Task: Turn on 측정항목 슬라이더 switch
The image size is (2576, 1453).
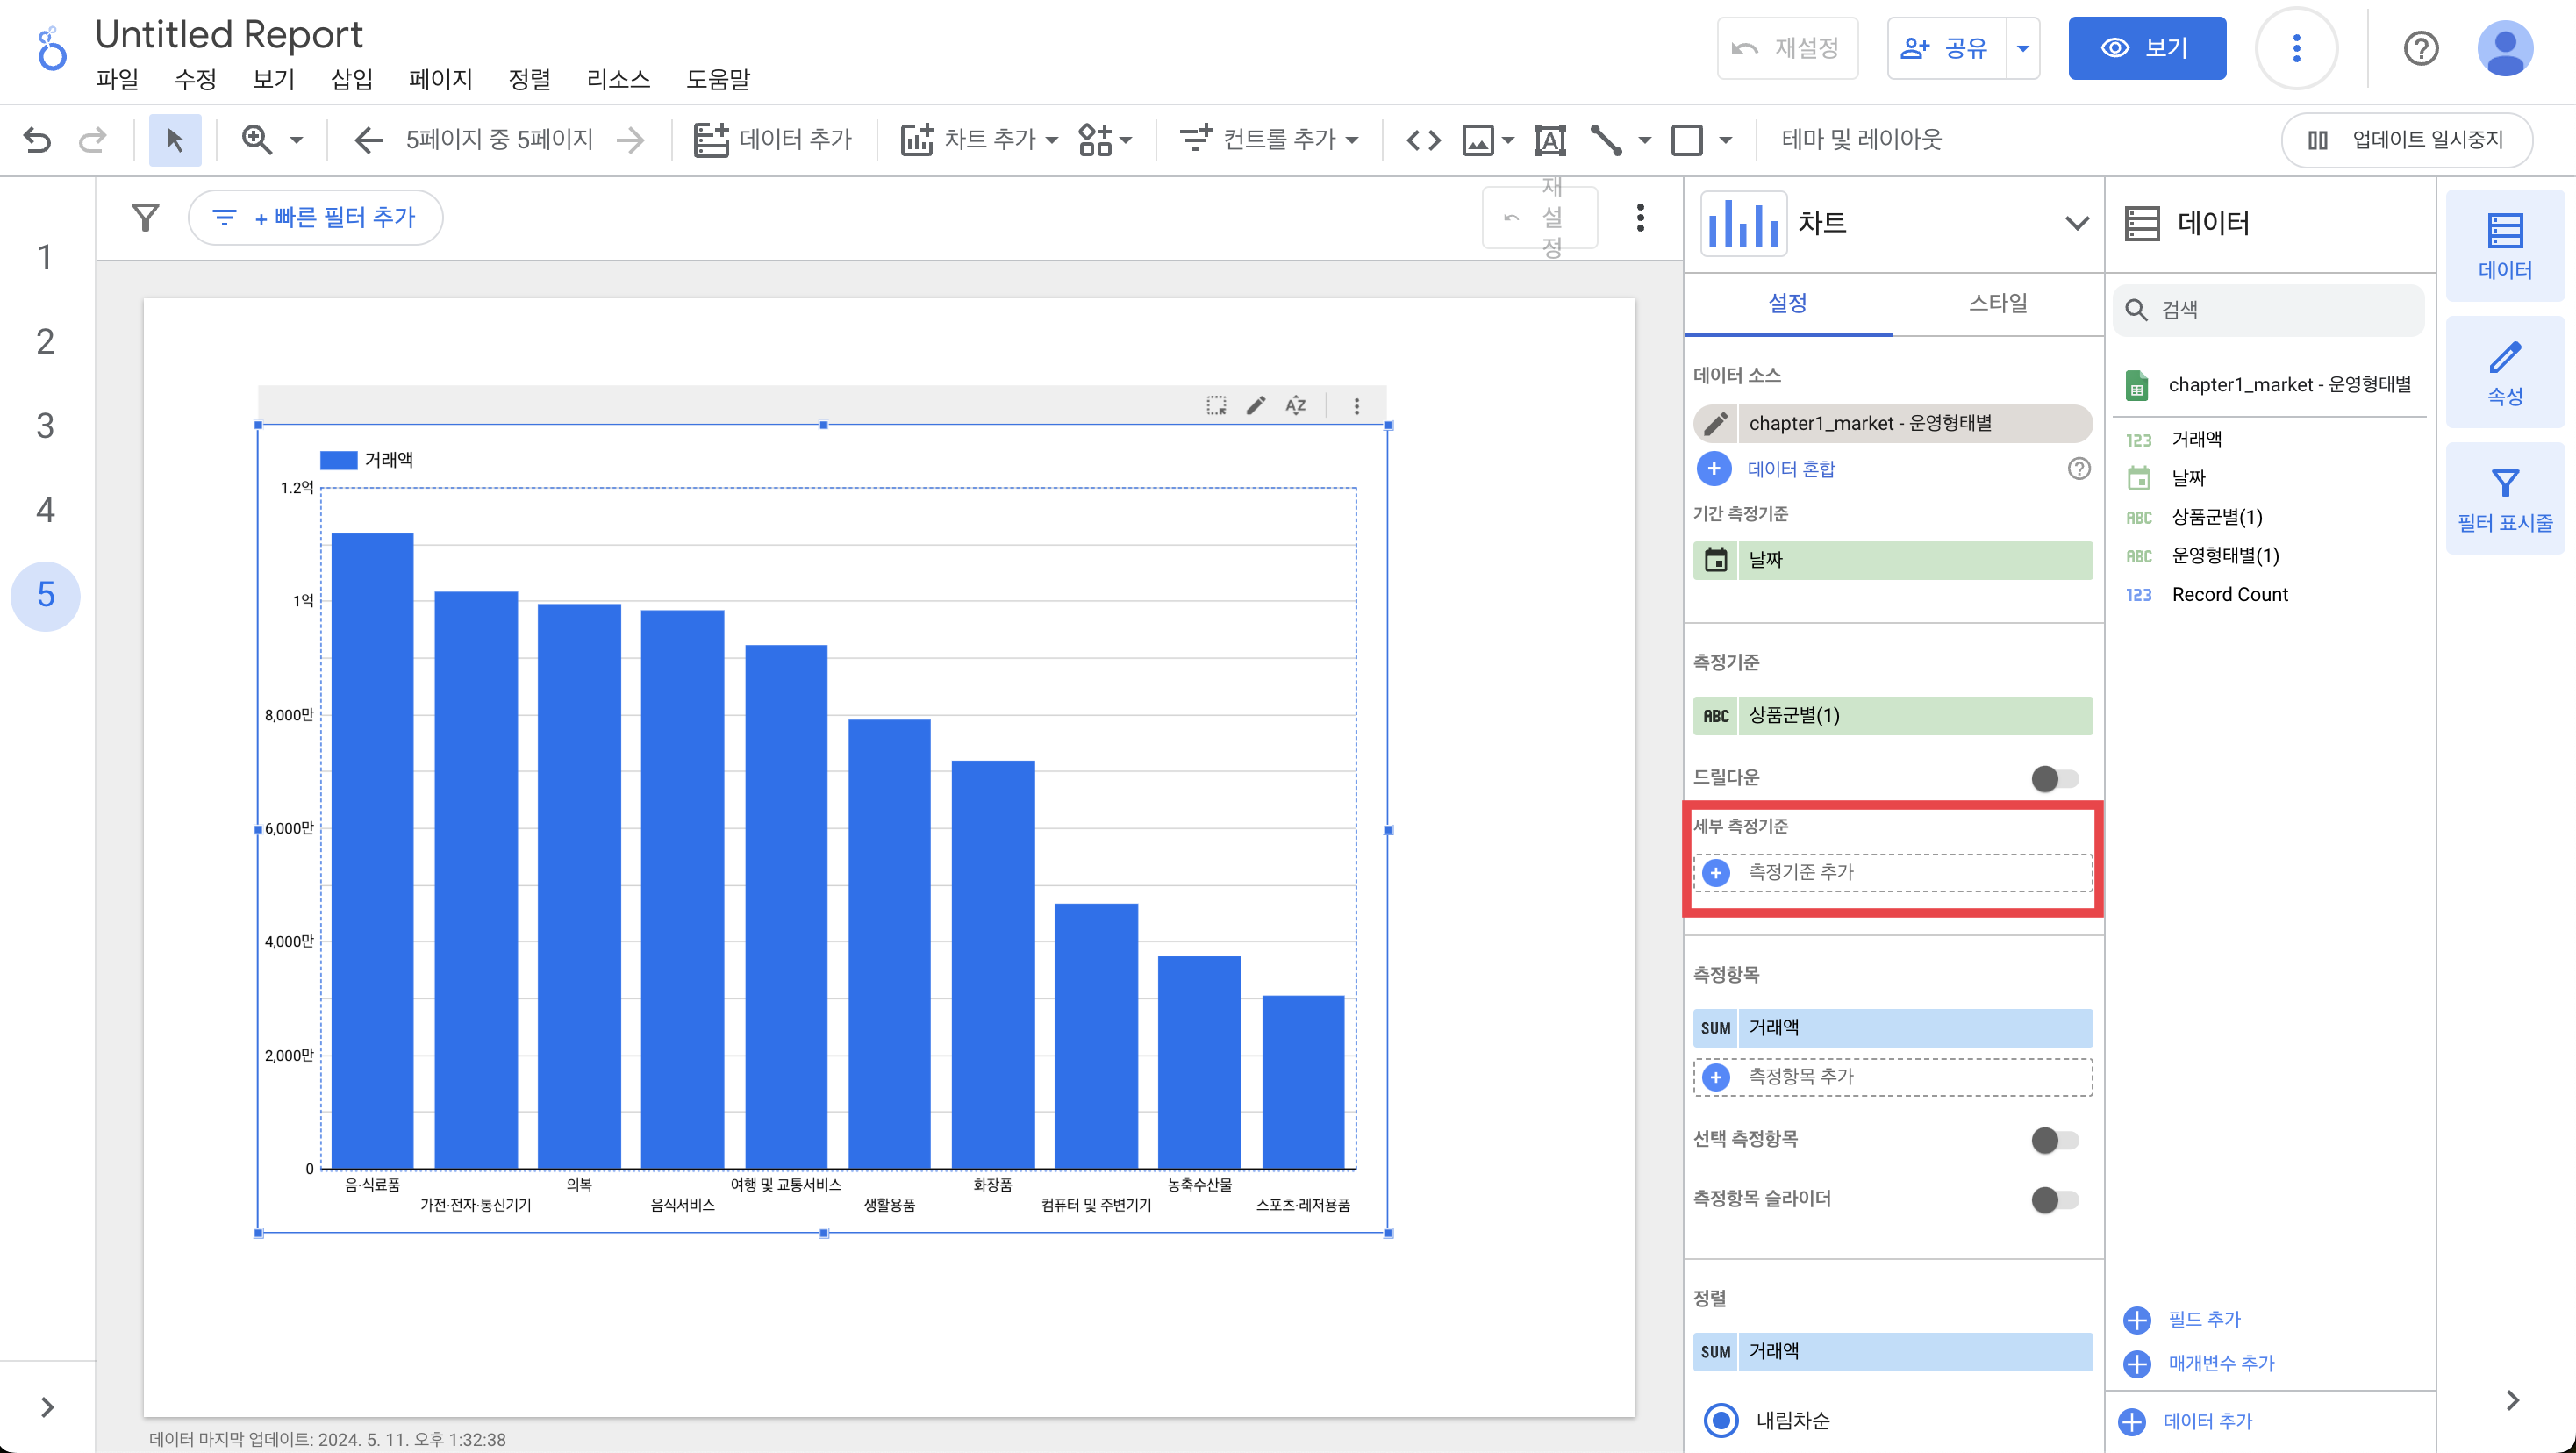Action: click(x=2054, y=1199)
